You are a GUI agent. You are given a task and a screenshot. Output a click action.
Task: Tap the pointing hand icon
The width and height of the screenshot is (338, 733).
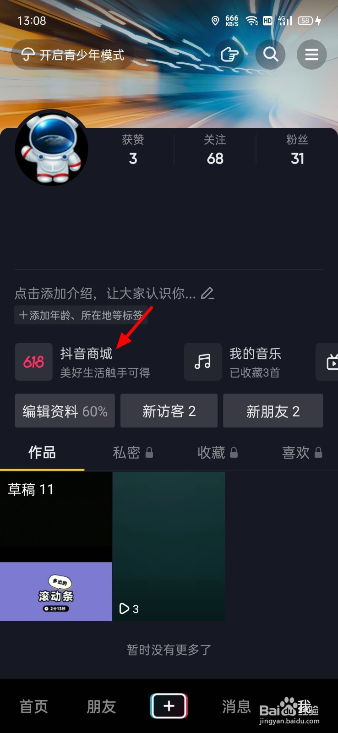tap(229, 55)
